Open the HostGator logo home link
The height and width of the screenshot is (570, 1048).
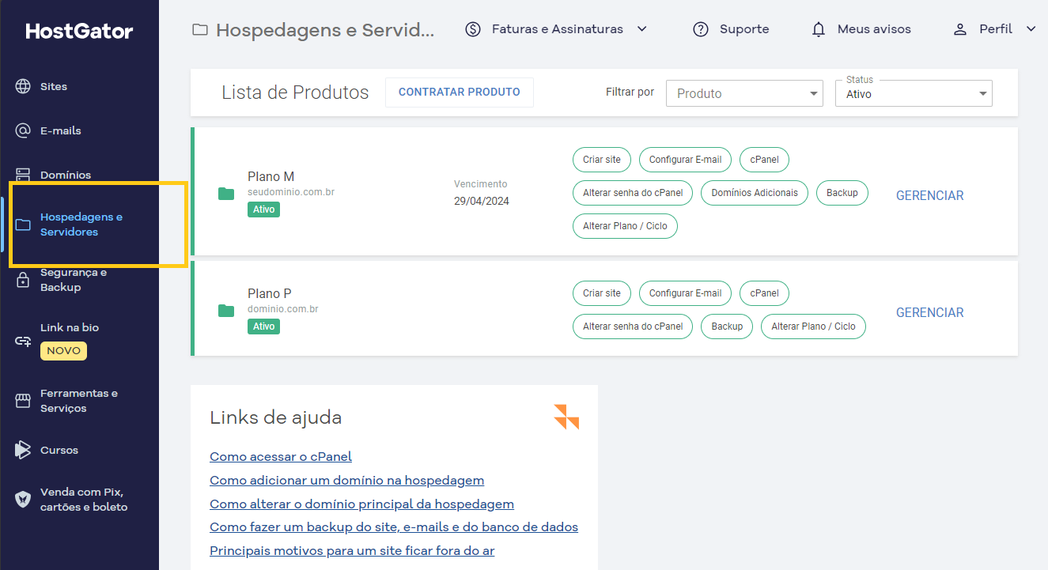[x=79, y=32]
